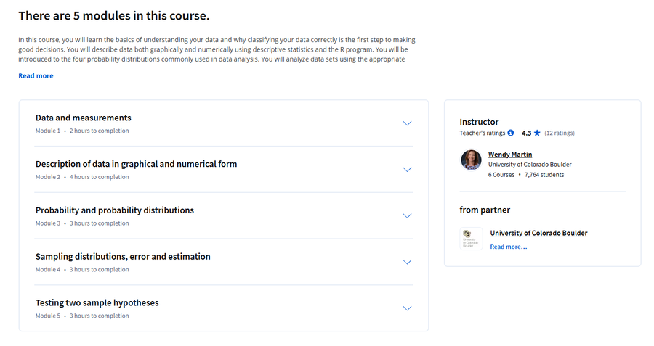Expand the Module 2 description chevron
This screenshot has width=654, height=346.
(x=407, y=170)
